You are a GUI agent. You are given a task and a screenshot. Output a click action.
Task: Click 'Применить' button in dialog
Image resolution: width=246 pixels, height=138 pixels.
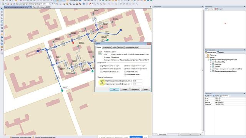(x=135, y=89)
